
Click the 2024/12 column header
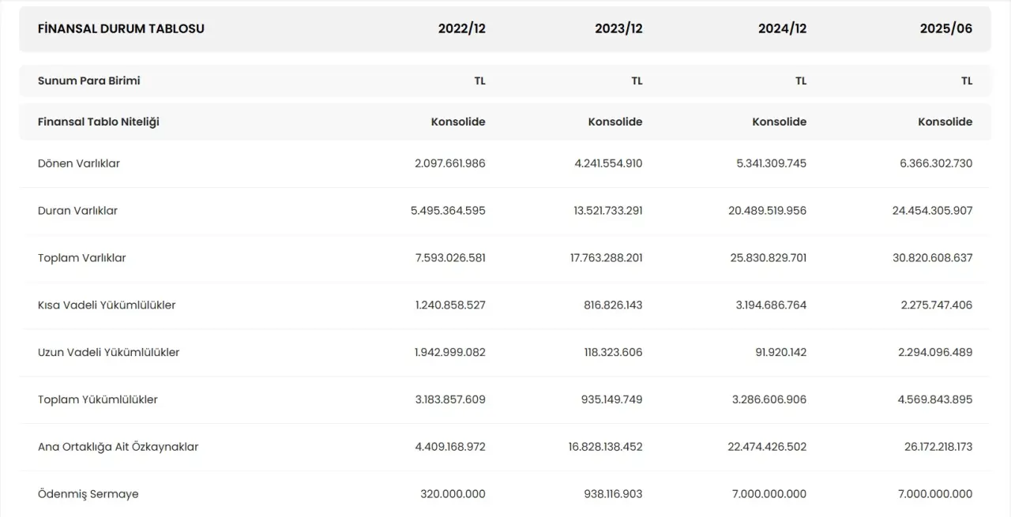(782, 28)
